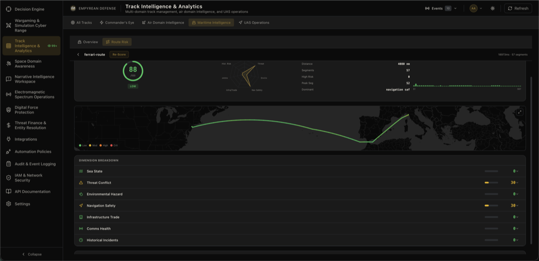Viewport: 539px width, 261px height.
Task: Click the Digital Force Protection shield icon
Action: click(x=8, y=110)
